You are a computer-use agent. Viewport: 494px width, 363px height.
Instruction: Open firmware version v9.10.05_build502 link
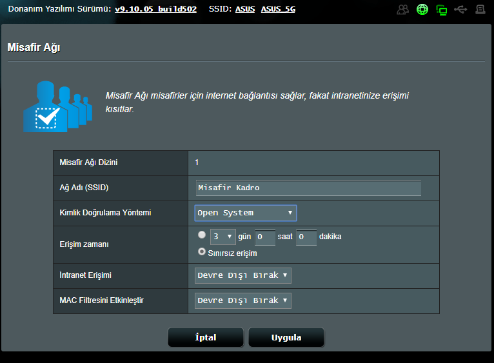pos(155,9)
